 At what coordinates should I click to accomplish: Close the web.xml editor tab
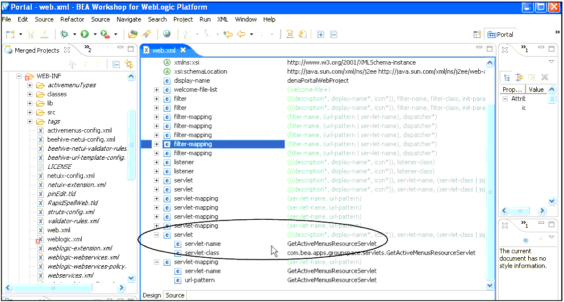(x=183, y=50)
